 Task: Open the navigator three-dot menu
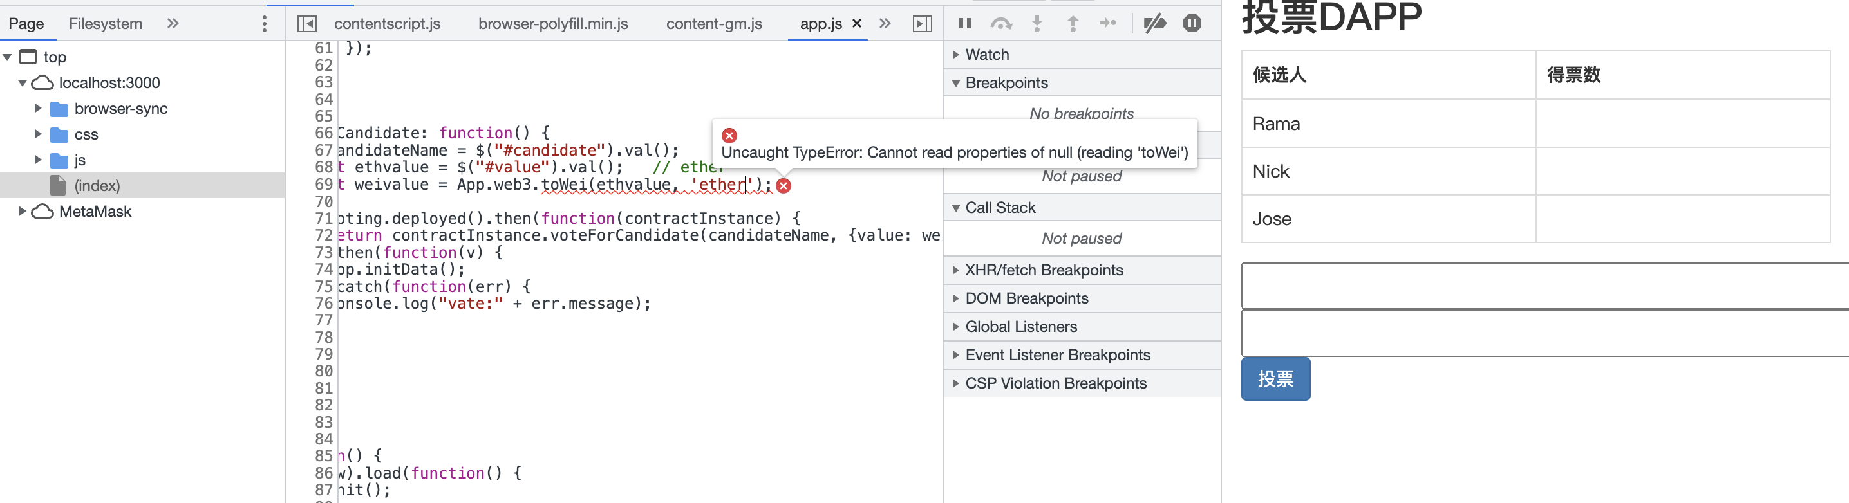(x=265, y=24)
